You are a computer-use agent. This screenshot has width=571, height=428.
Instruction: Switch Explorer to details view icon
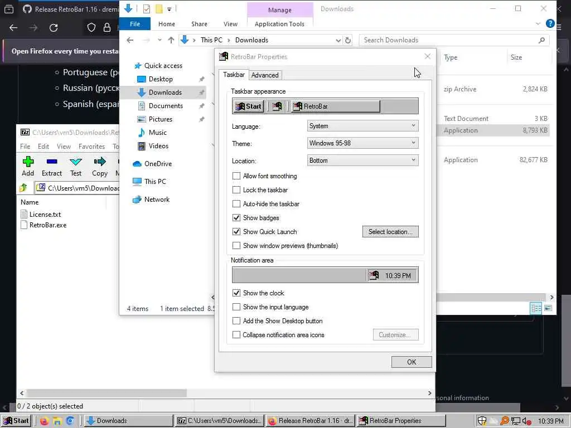(536, 308)
